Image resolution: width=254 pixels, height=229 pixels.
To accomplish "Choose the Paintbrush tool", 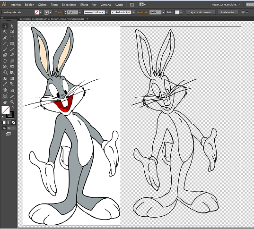I will (x=5, y=49).
